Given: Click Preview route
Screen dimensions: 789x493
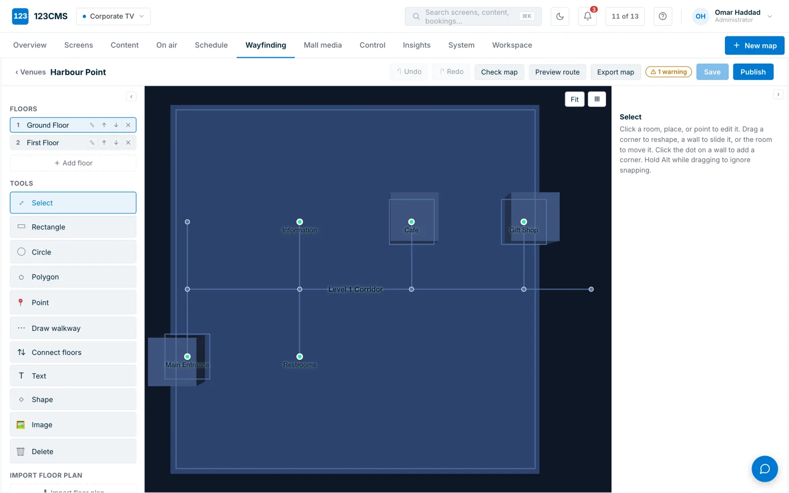Looking at the screenshot, I should point(557,72).
